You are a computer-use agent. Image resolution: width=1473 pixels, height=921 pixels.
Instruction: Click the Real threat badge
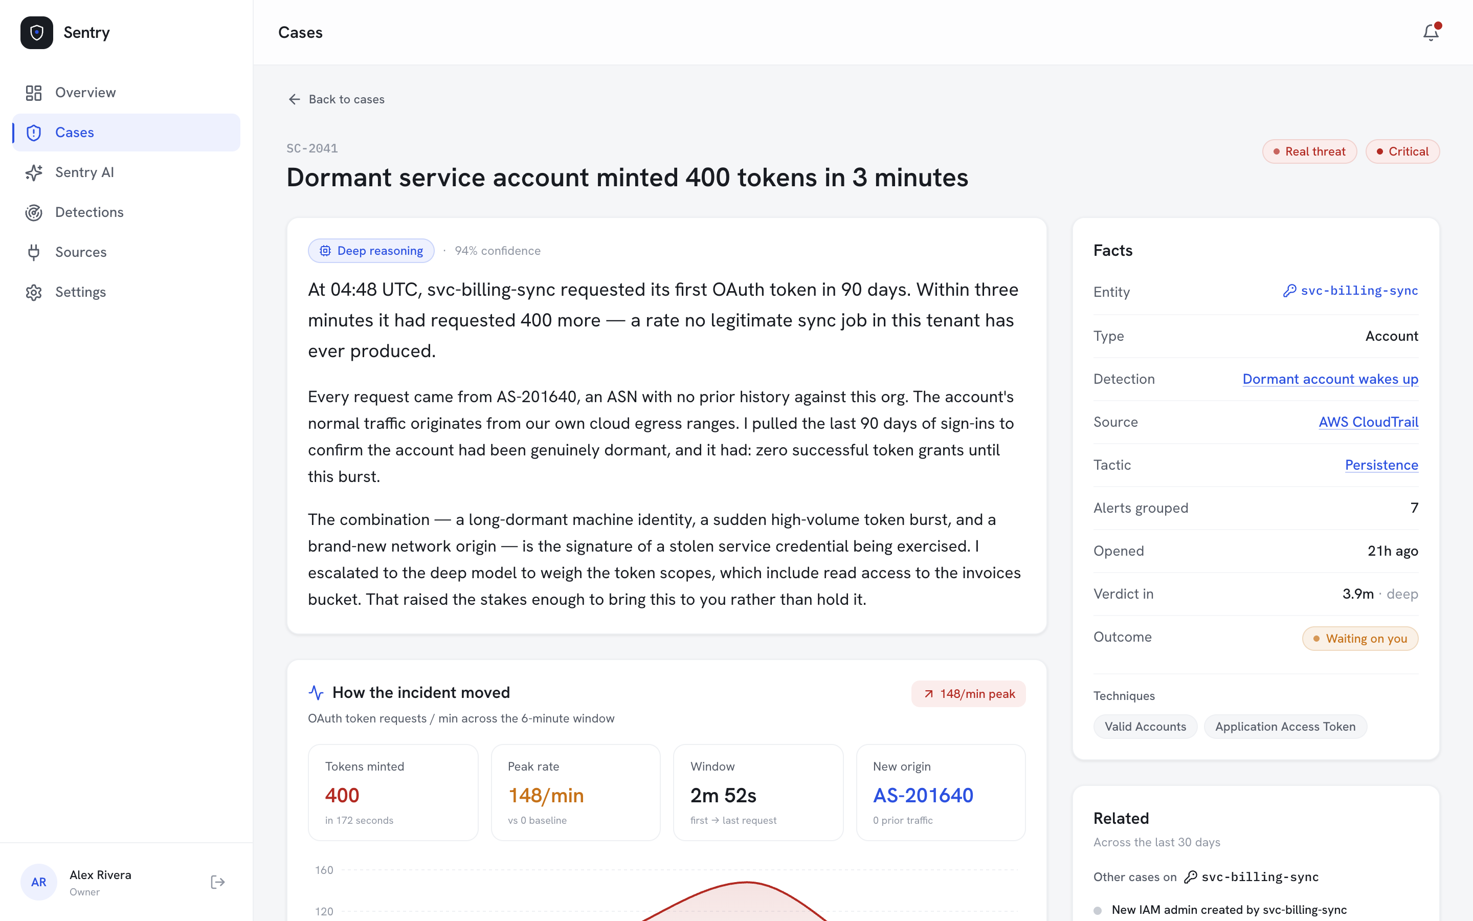coord(1309,151)
